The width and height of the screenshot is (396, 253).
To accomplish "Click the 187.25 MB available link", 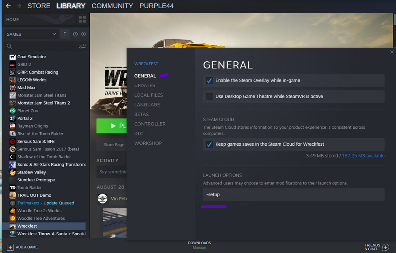I will tap(363, 156).
